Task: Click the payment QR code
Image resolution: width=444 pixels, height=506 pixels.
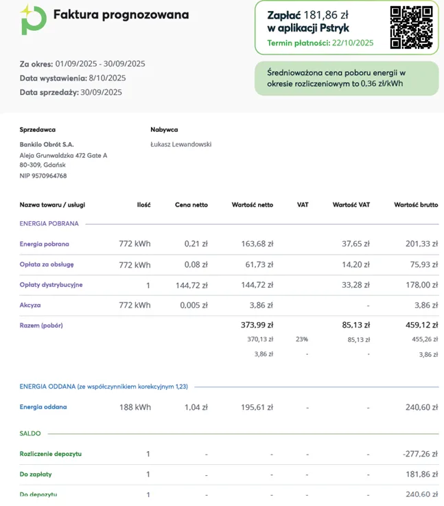Action: tap(411, 27)
